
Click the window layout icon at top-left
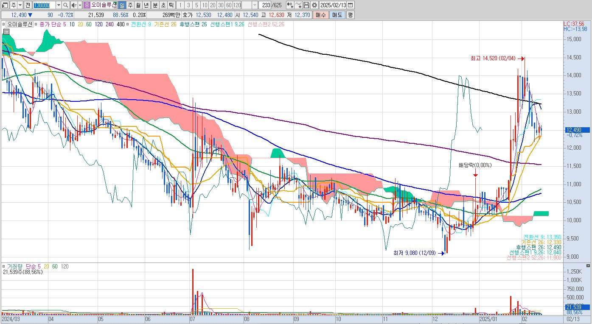pos(5,5)
